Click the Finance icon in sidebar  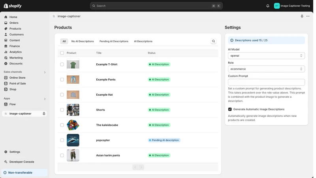[x=6, y=46]
